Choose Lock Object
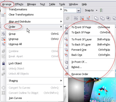 (x=32, y=63)
